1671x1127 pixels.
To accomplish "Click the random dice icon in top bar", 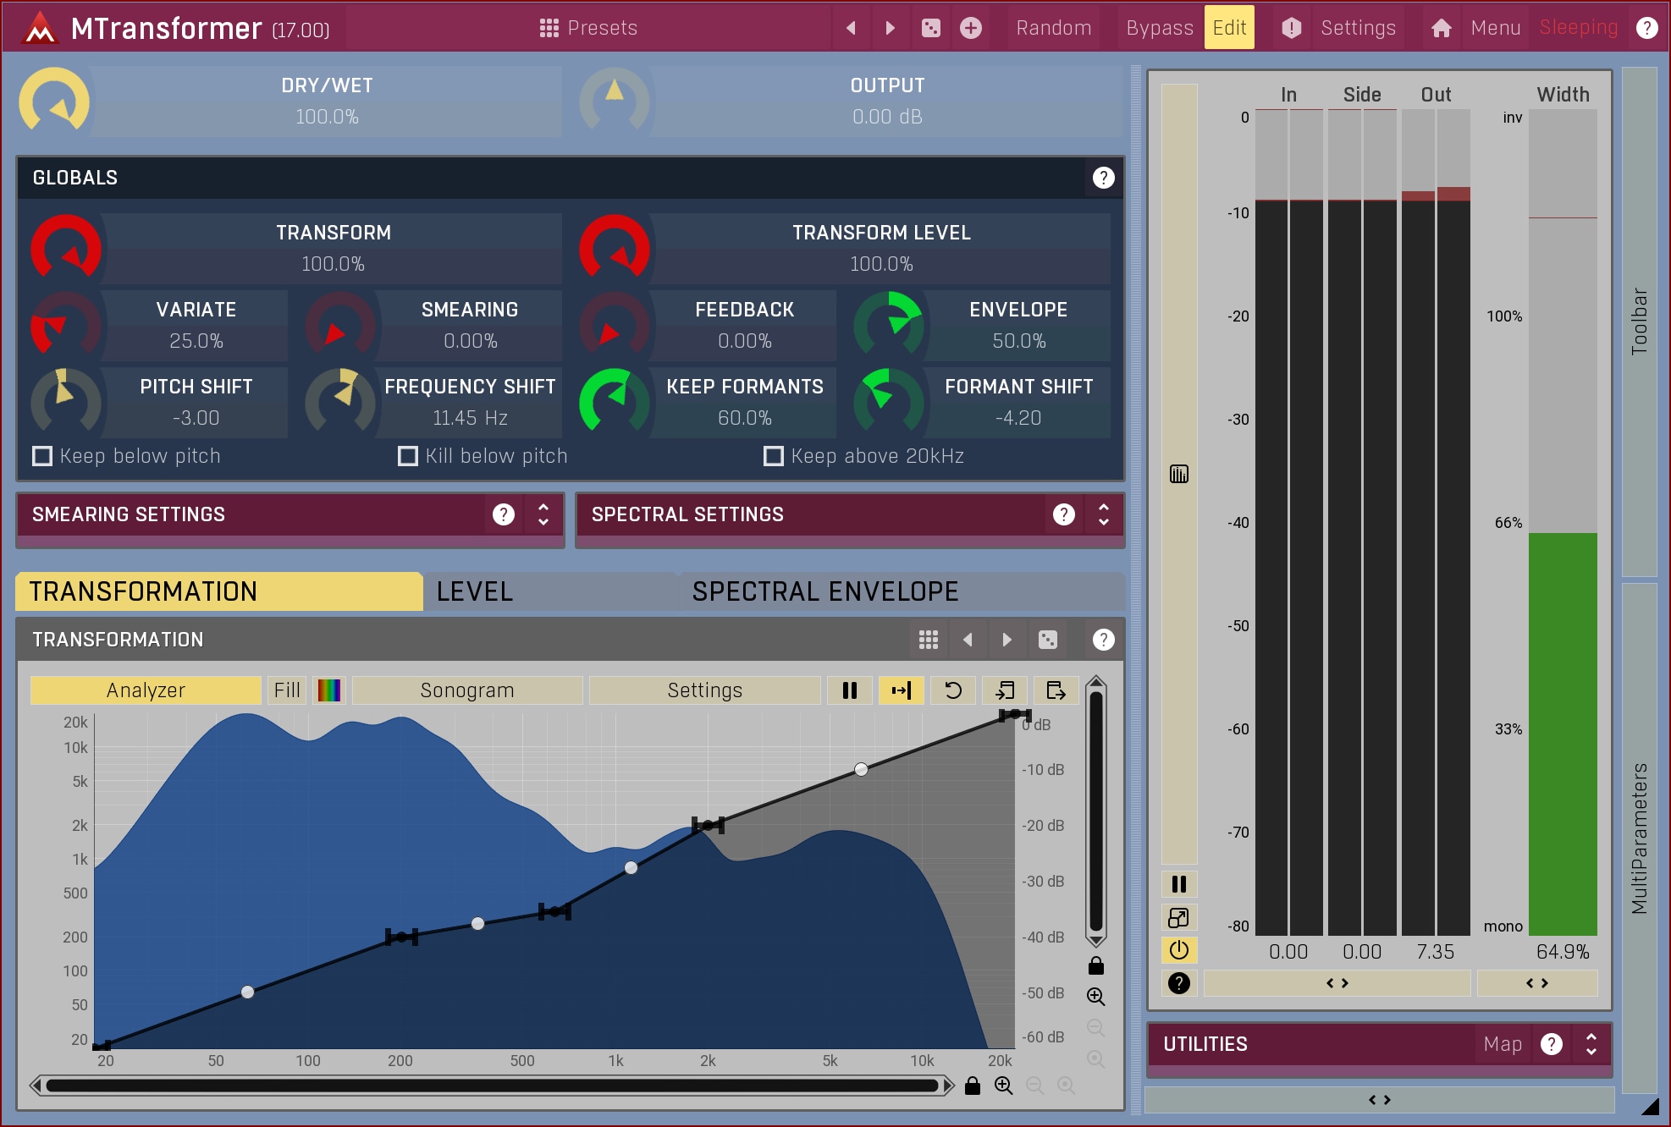I will pyautogui.click(x=930, y=28).
